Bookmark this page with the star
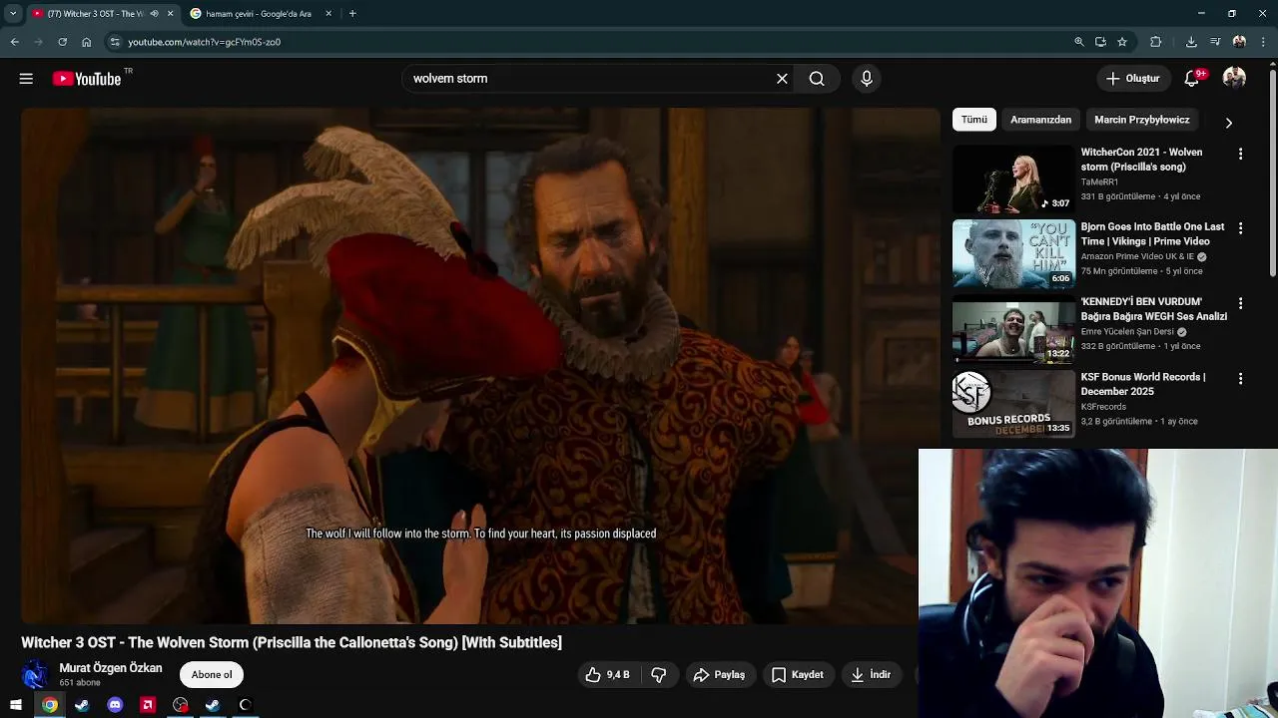Screen dimensions: 1278x718 point(1122,42)
